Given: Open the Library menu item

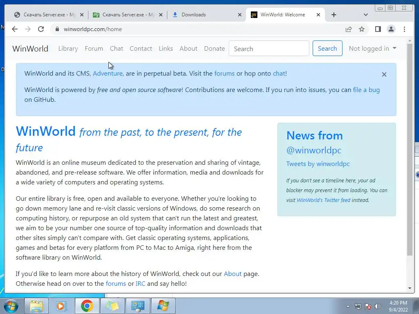Looking at the screenshot, I should coord(68,48).
